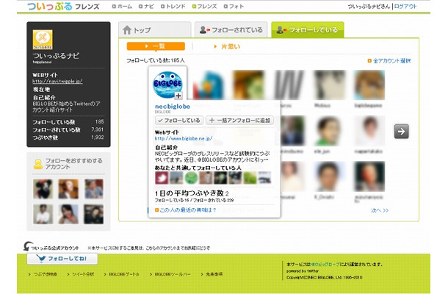This screenshot has width=448, height=294.
Task: Click the フォローしている数 185 stat
Action: point(68,122)
